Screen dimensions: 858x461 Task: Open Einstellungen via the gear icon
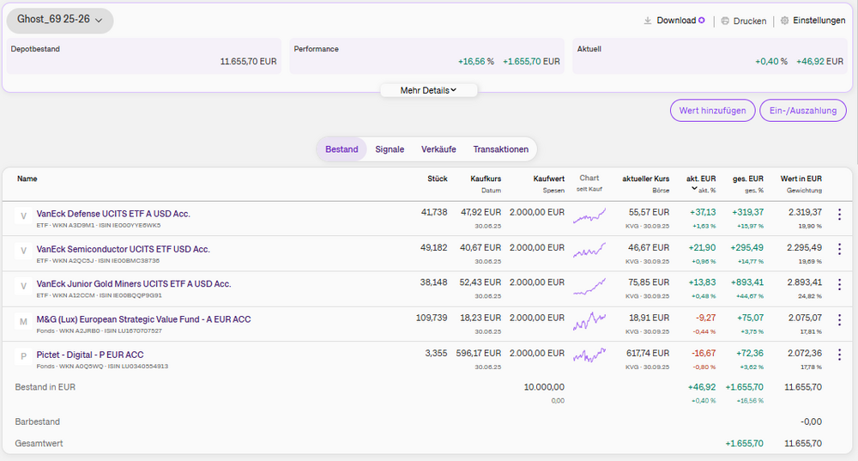[784, 21]
